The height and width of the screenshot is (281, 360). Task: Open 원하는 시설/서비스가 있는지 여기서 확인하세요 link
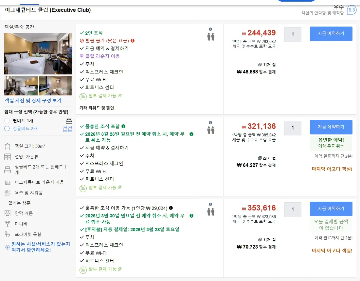click(41, 247)
